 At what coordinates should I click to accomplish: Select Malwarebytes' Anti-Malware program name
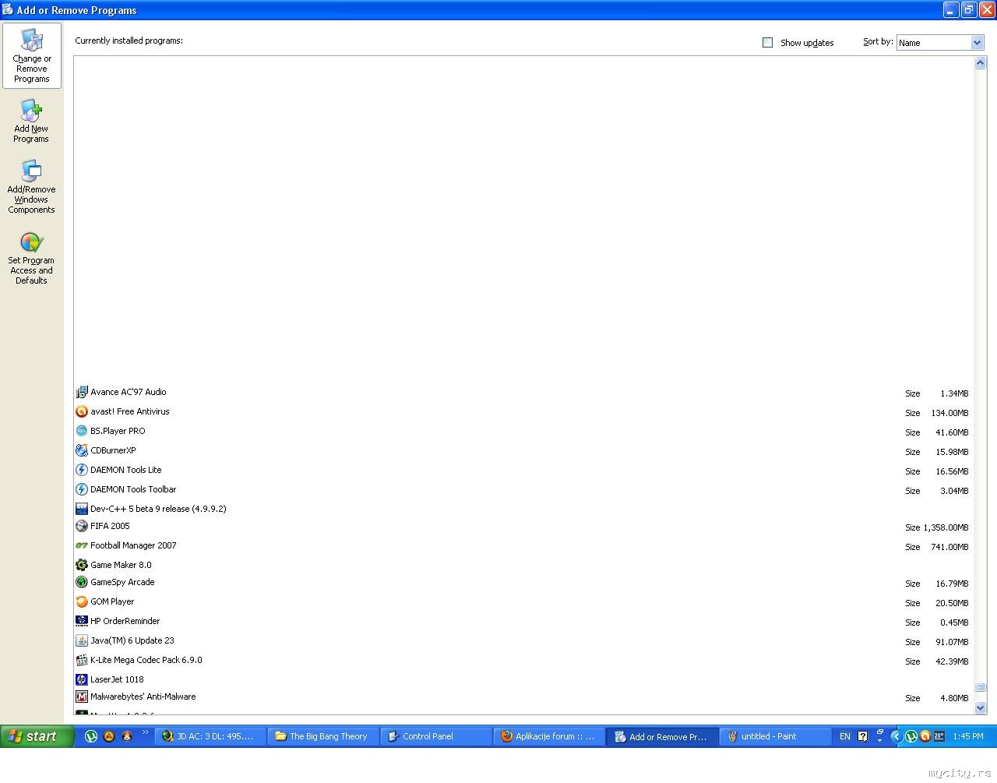click(143, 697)
